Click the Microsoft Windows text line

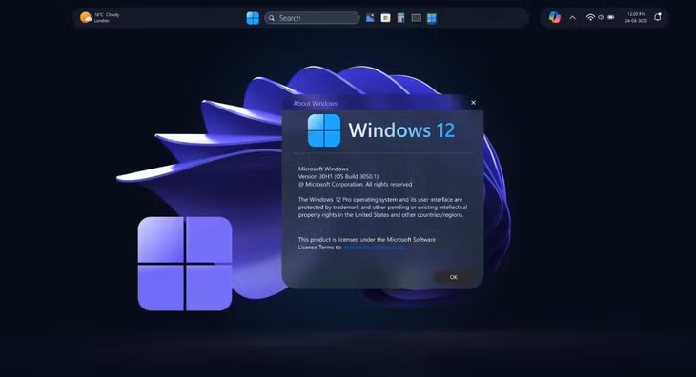323,169
